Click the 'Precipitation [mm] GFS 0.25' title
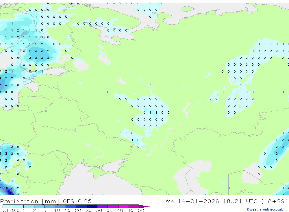The height and width of the screenshot is (212, 289). coord(46,201)
